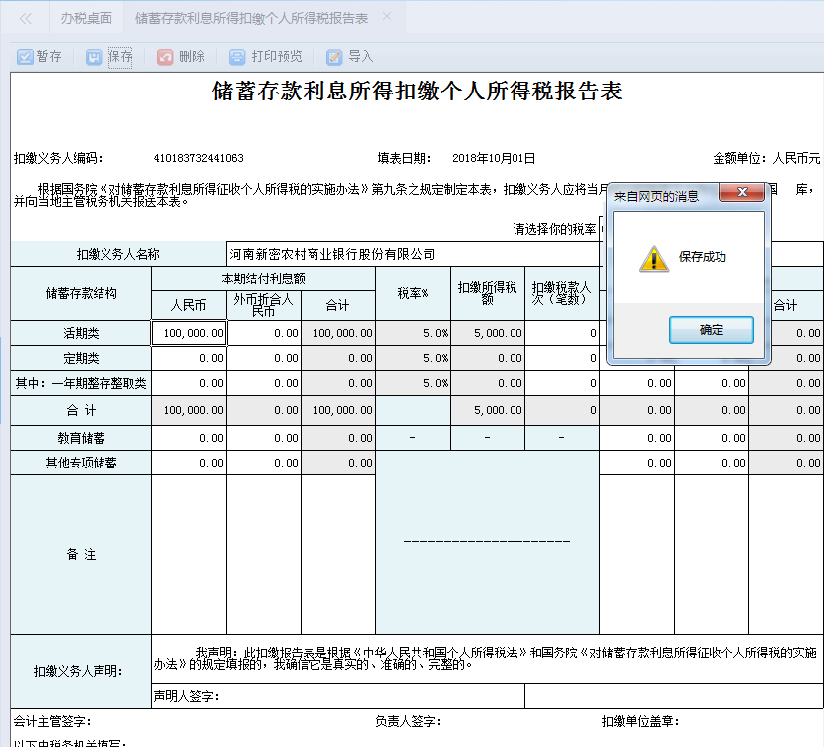This screenshot has width=824, height=747.
Task: Click the 暂存 (temporary save) toolbar icon
Action: pyautogui.click(x=39, y=56)
